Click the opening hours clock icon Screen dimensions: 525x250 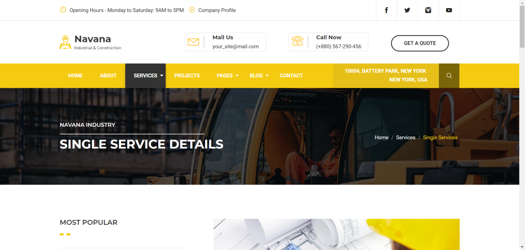[63, 10]
